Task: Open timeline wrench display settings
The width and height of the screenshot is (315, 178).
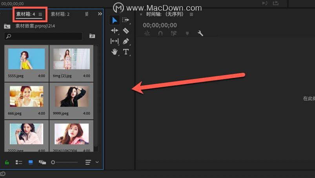Action: click(x=200, y=33)
